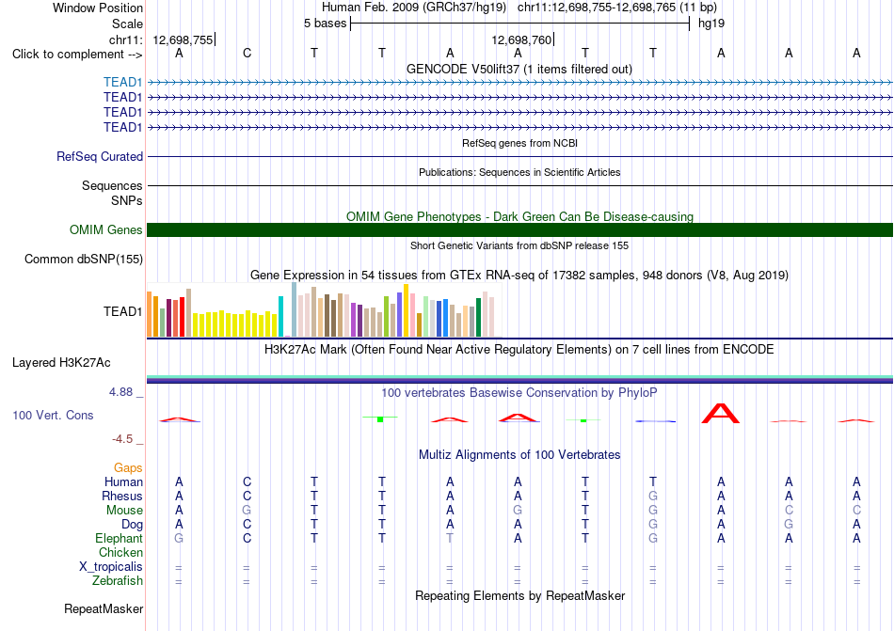Click the 12,698,755 position label
The height and width of the screenshot is (631, 894).
pos(183,39)
